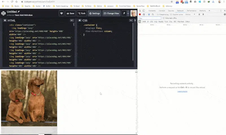Click the heart (love pen) icon
Screen dimensions: 226x135
tap(62, 13)
